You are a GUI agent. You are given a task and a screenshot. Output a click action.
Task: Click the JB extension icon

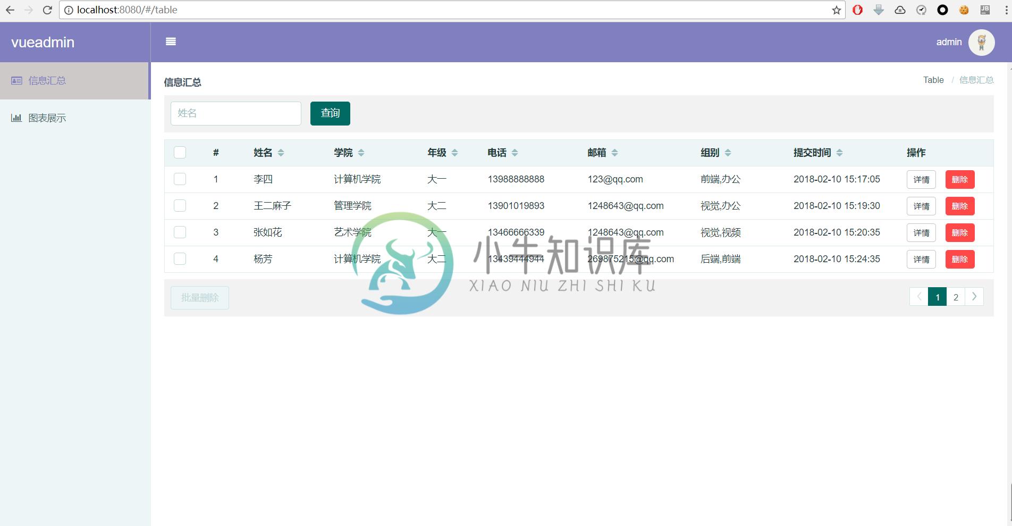[985, 10]
